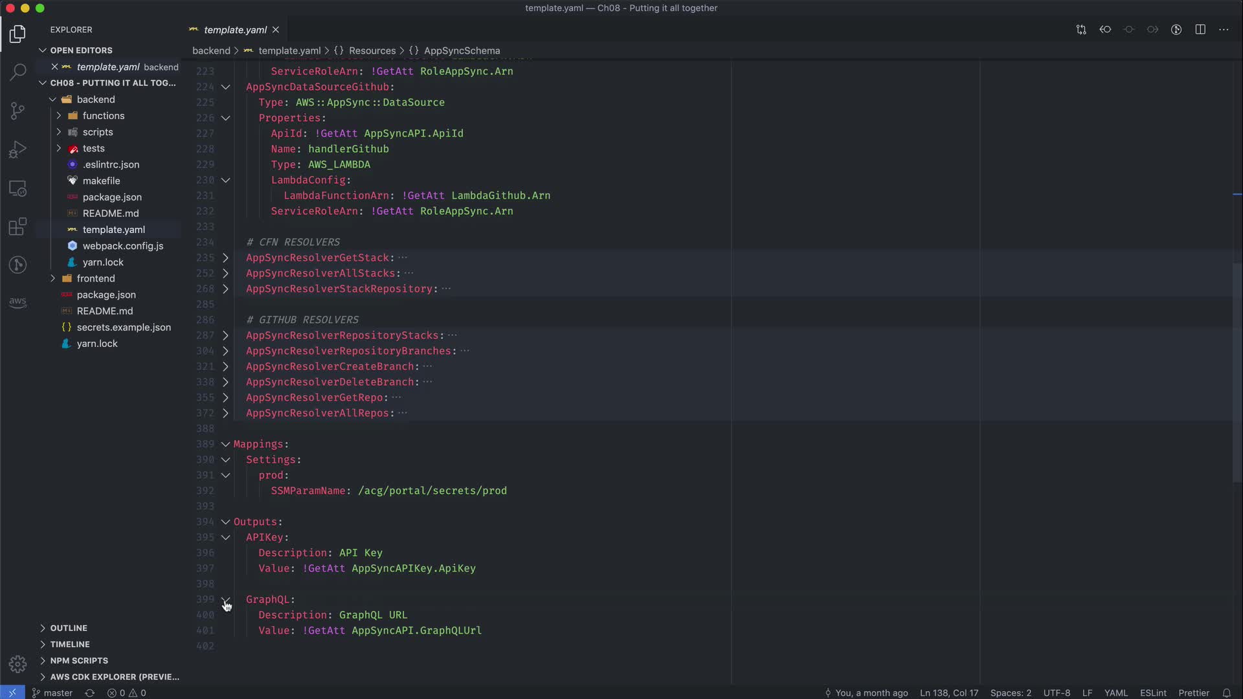
Task: Expand the functions folder
Action: click(103, 116)
